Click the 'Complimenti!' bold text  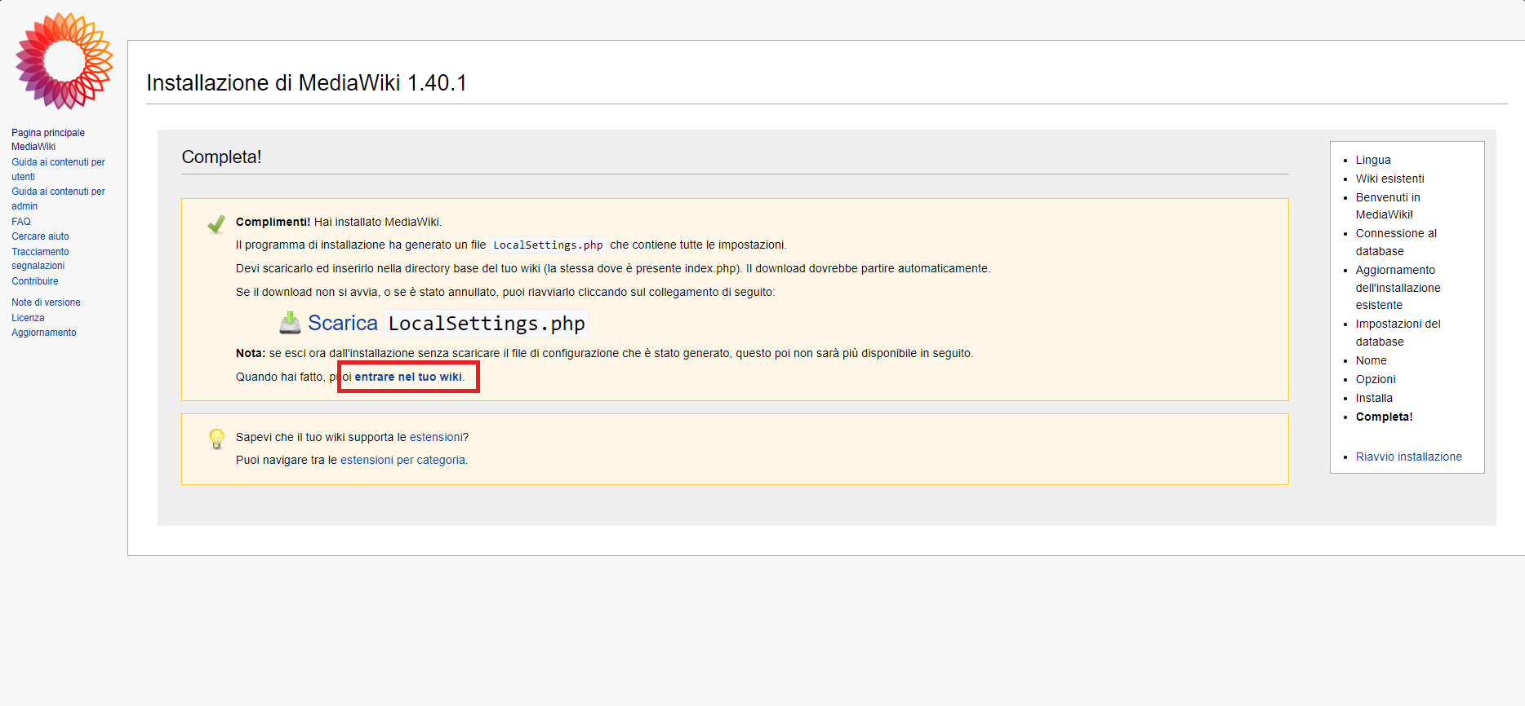(273, 222)
